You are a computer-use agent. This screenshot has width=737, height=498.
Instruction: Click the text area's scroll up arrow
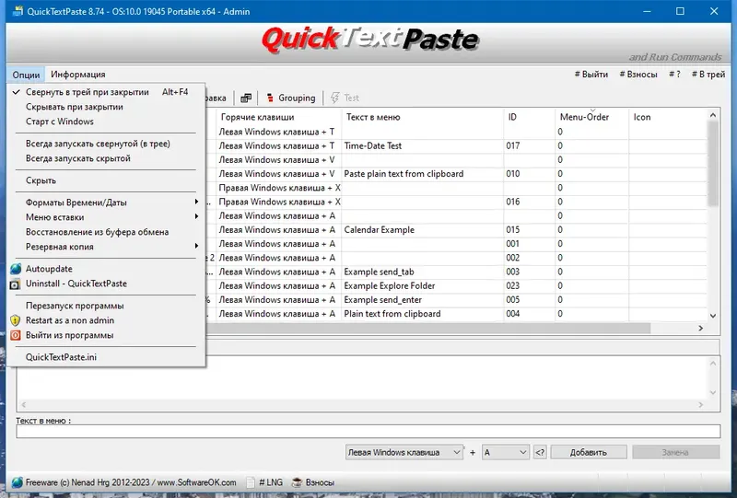pyautogui.click(x=713, y=364)
